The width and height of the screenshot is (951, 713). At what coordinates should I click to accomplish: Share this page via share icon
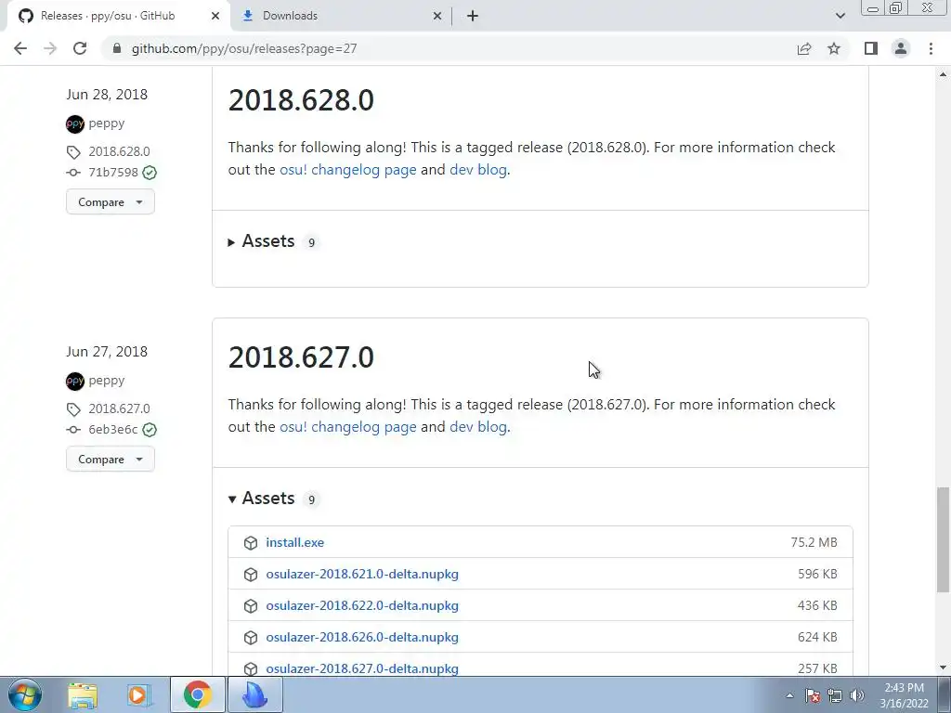pyautogui.click(x=804, y=48)
